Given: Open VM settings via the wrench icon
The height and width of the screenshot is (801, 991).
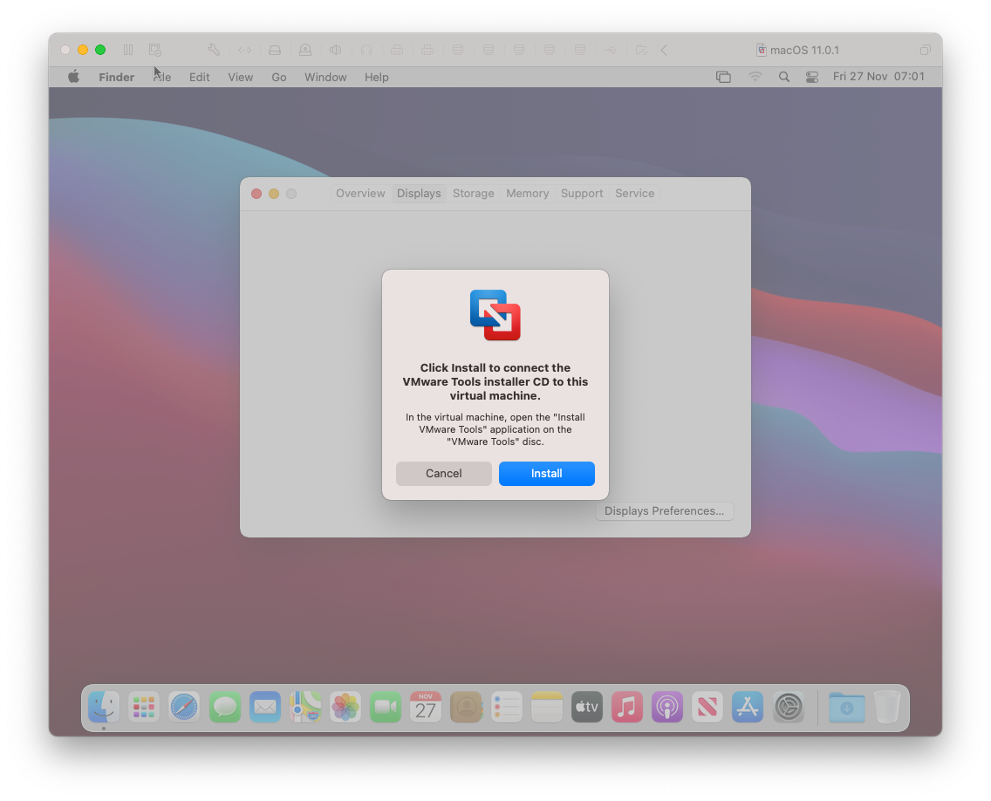Looking at the screenshot, I should click(213, 50).
